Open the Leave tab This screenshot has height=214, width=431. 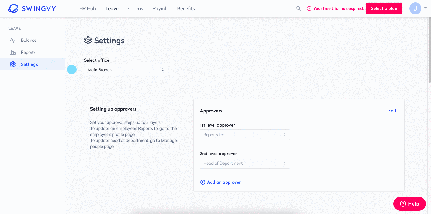(112, 8)
